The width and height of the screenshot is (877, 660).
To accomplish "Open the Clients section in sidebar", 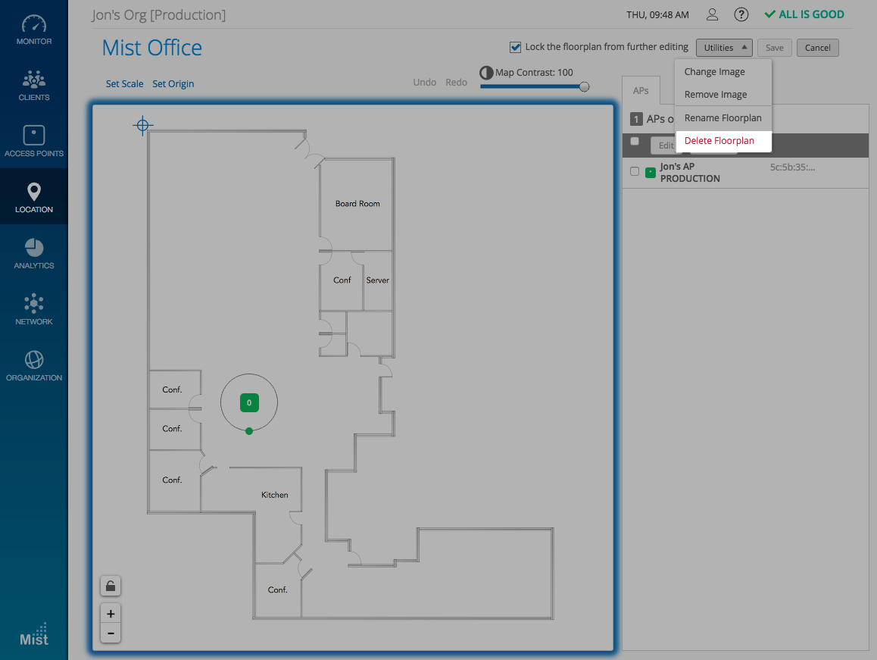I will (33, 85).
